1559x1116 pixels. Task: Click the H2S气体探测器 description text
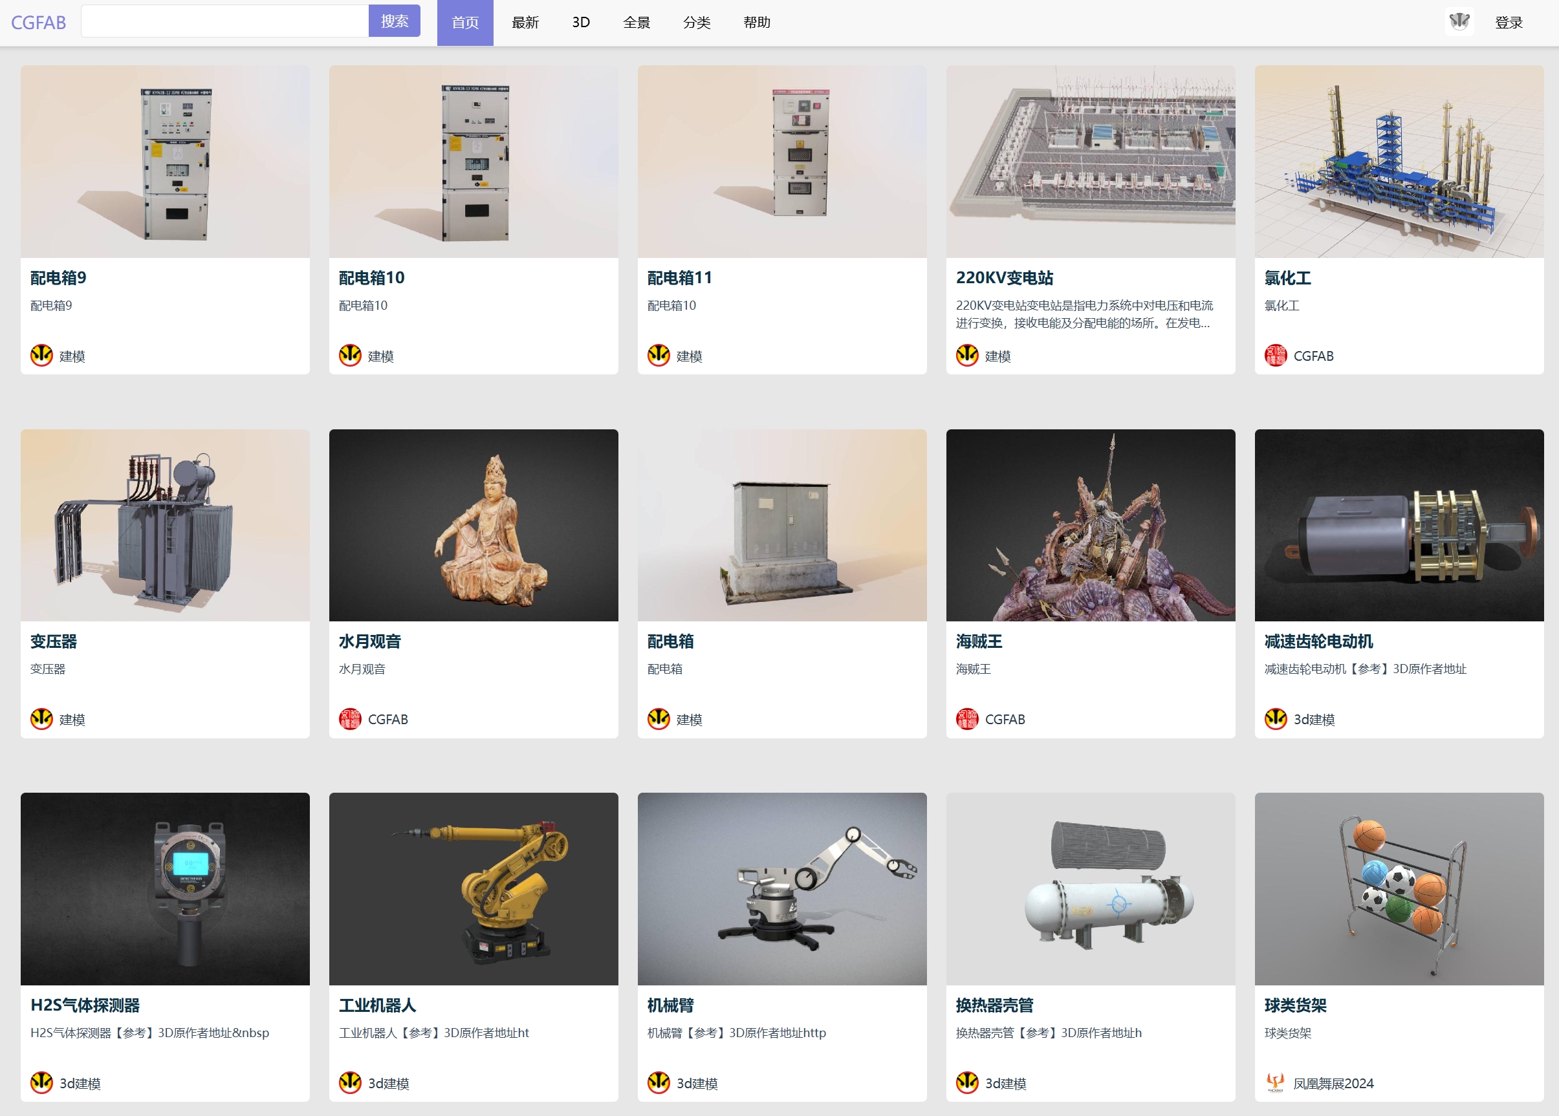(x=150, y=1032)
